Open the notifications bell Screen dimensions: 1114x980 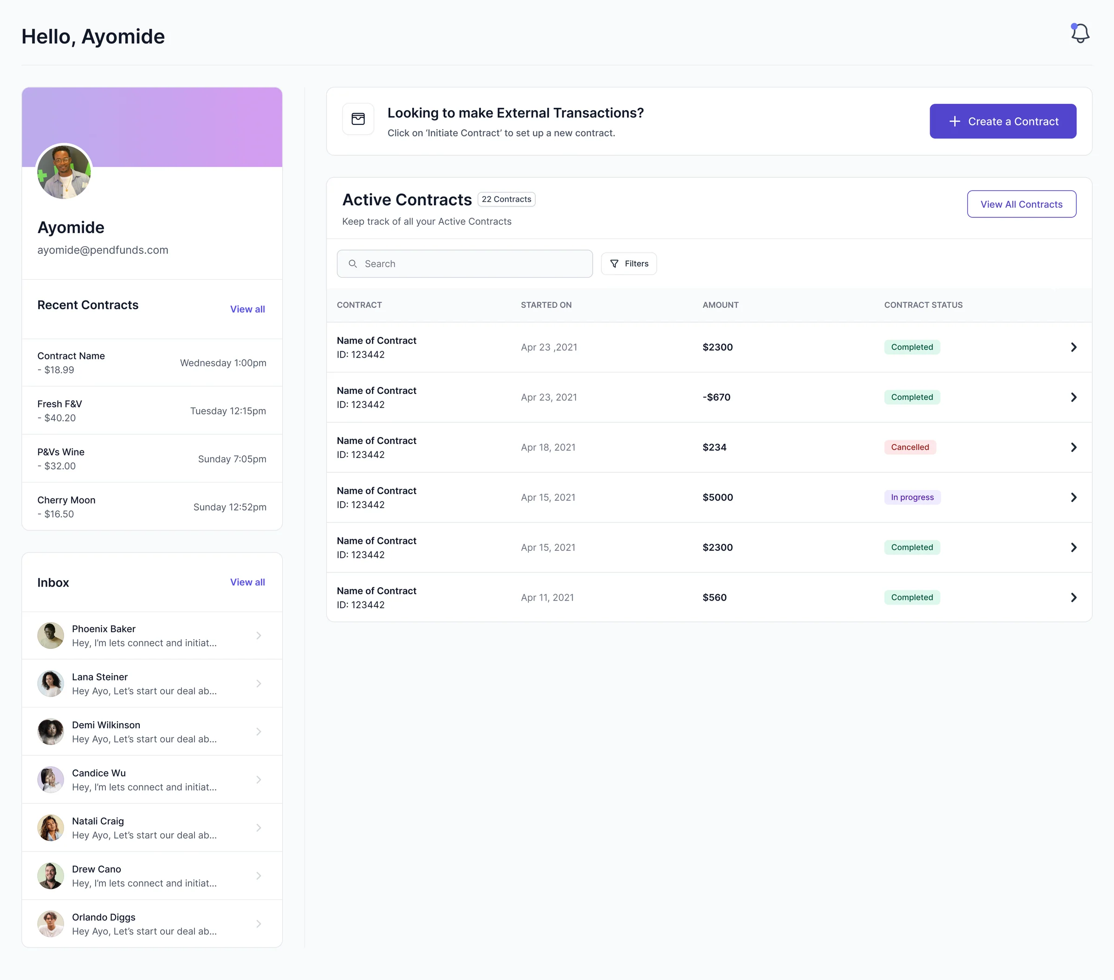1080,34
